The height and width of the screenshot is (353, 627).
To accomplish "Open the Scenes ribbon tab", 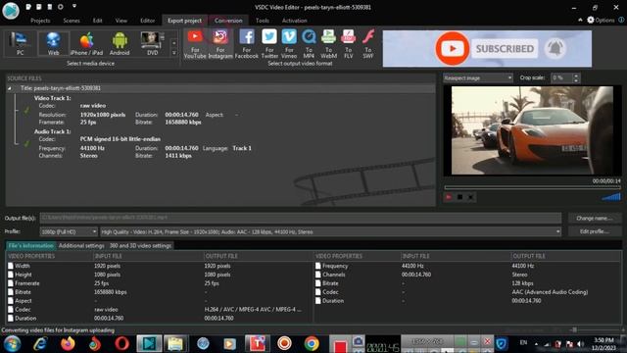I will 72,21.
